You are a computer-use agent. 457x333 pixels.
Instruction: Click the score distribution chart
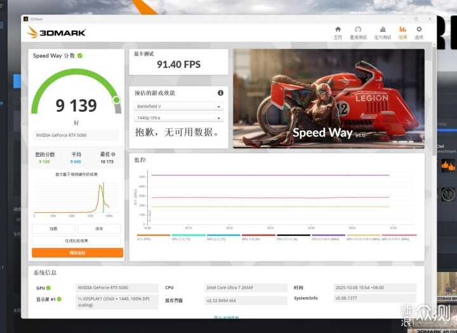pyautogui.click(x=76, y=198)
